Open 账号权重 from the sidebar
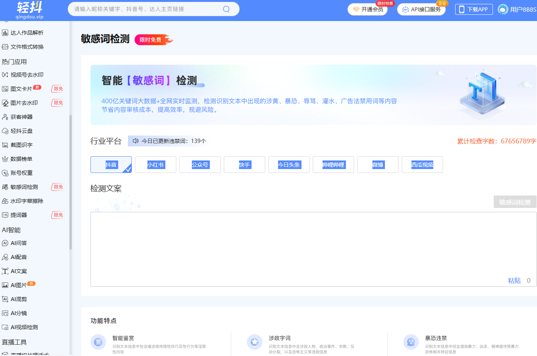This screenshot has height=356, width=537. point(21,173)
